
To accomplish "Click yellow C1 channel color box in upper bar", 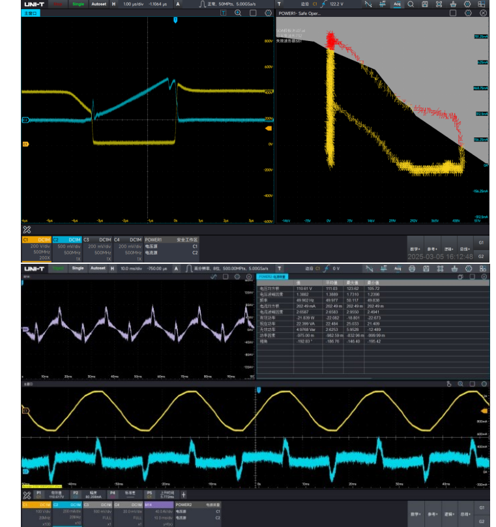I will [x=36, y=240].
